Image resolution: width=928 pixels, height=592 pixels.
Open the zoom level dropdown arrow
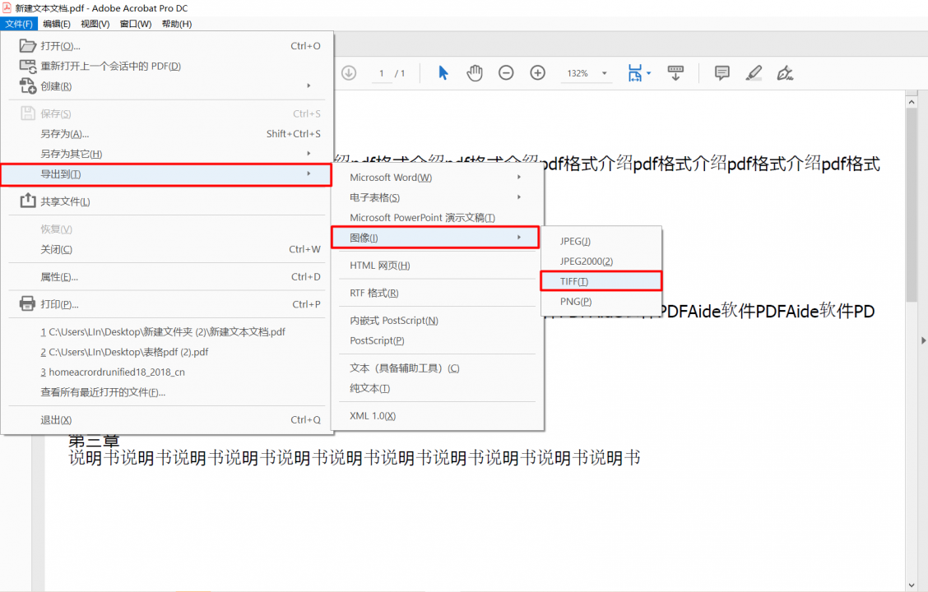(x=604, y=73)
